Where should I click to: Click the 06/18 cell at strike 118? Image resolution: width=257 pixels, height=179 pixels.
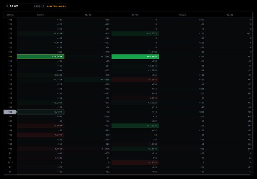pos(135,66)
